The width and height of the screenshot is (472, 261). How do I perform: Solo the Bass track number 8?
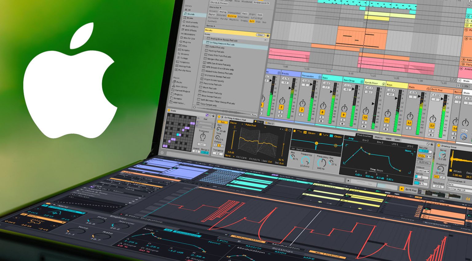pos(322,117)
